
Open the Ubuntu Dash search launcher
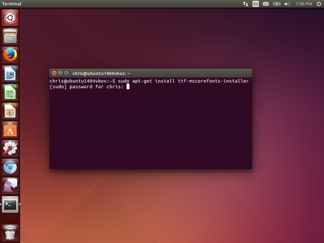[x=10, y=18]
